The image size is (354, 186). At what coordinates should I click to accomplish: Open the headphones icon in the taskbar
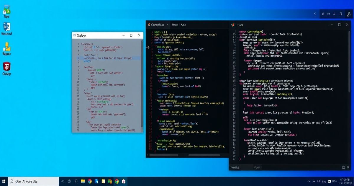pyautogui.click(x=76, y=181)
